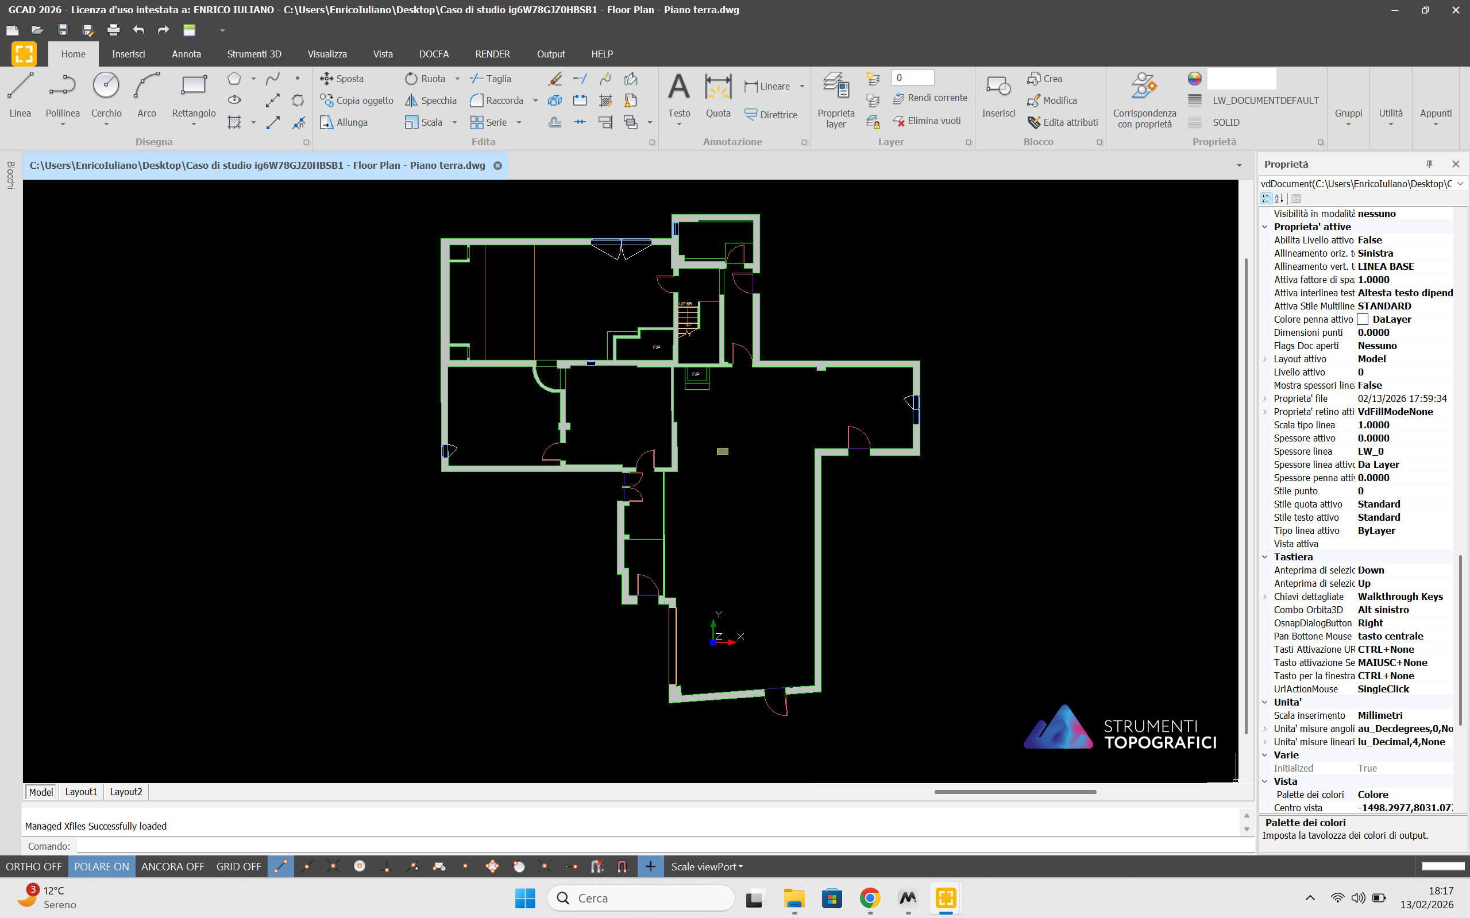Expand the Scala command dropdown arrow
Screen dimensions: 1470x918
tap(454, 122)
